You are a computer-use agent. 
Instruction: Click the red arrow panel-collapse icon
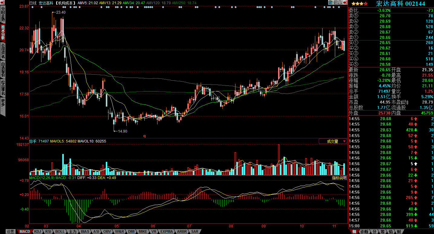[345, 2]
